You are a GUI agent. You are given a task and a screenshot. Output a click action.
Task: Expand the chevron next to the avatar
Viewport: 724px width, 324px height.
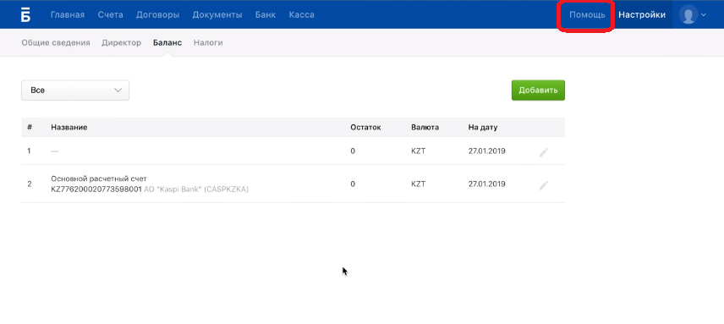pyautogui.click(x=703, y=14)
